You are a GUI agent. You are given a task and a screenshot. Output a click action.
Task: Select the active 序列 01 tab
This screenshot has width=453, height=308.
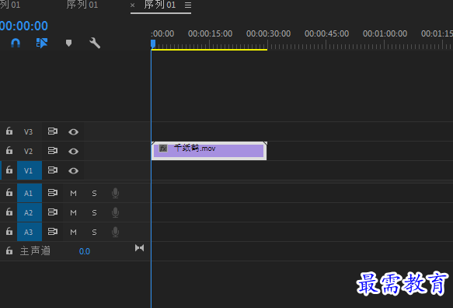point(160,5)
